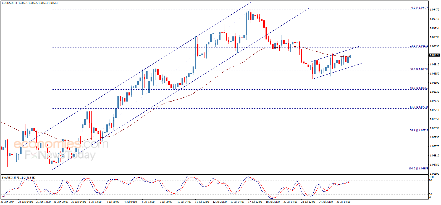Pick price axis value 1.08510

(435, 65)
